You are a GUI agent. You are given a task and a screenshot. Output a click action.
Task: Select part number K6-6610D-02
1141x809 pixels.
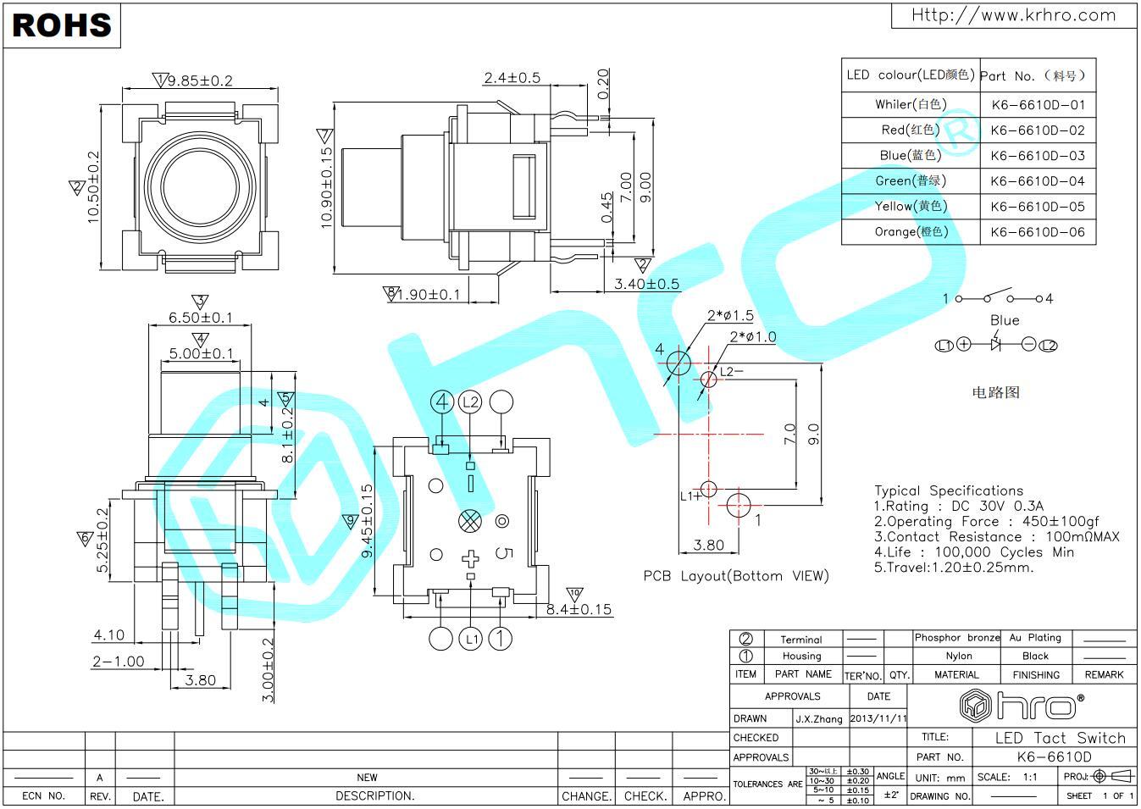tap(1038, 130)
